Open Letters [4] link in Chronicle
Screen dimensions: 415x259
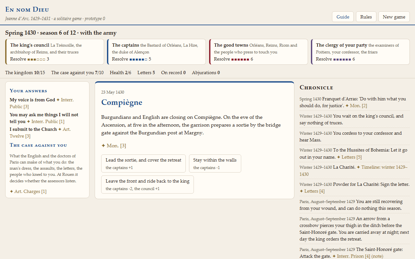tap(312, 191)
